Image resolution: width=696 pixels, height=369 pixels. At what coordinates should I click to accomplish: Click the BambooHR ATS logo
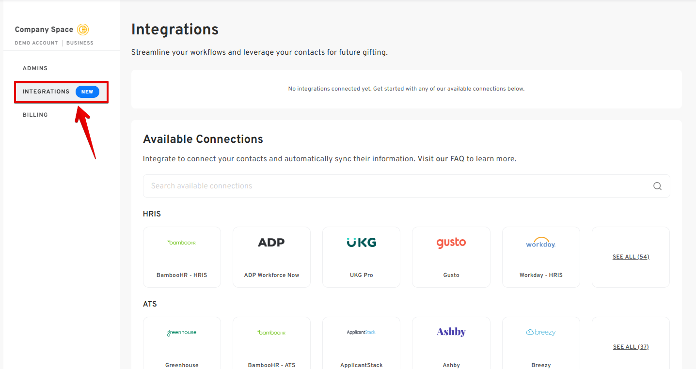point(271,333)
